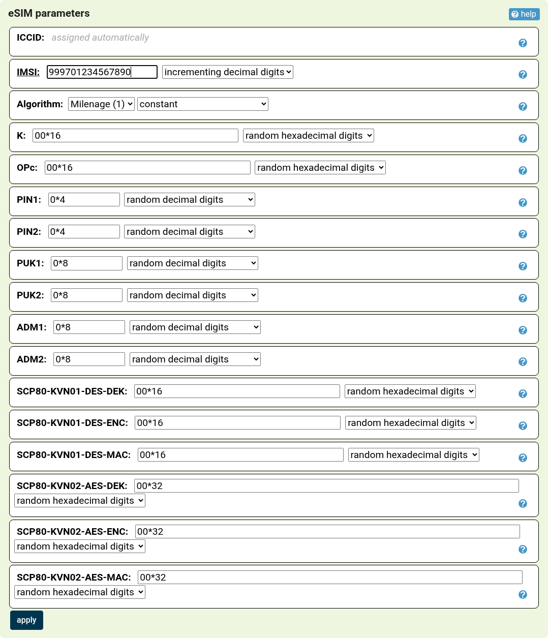
Task: Click the OPc value input field
Action: [x=147, y=167]
